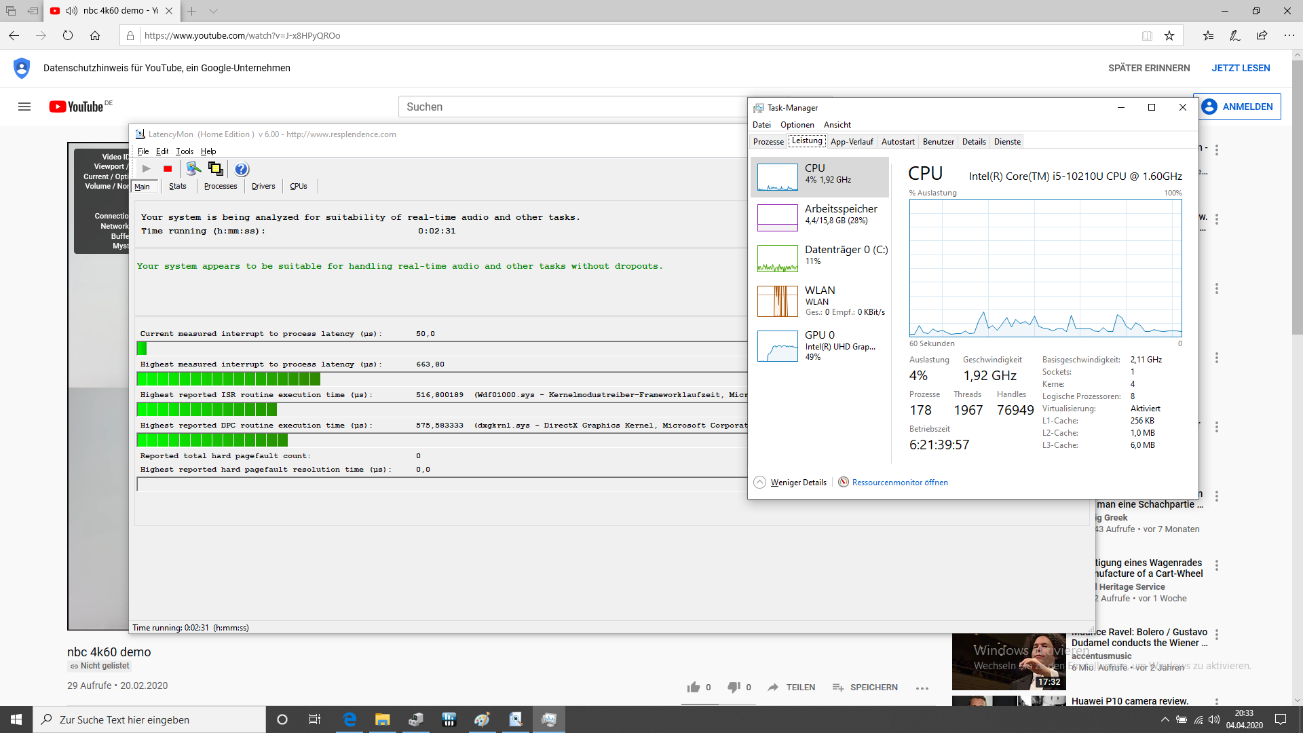The width and height of the screenshot is (1303, 733).
Task: Click the red stop monitoring button
Action: 167,169
